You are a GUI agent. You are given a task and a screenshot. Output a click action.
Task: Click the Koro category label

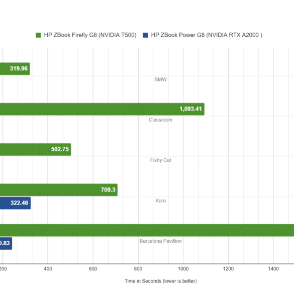coord(160,201)
